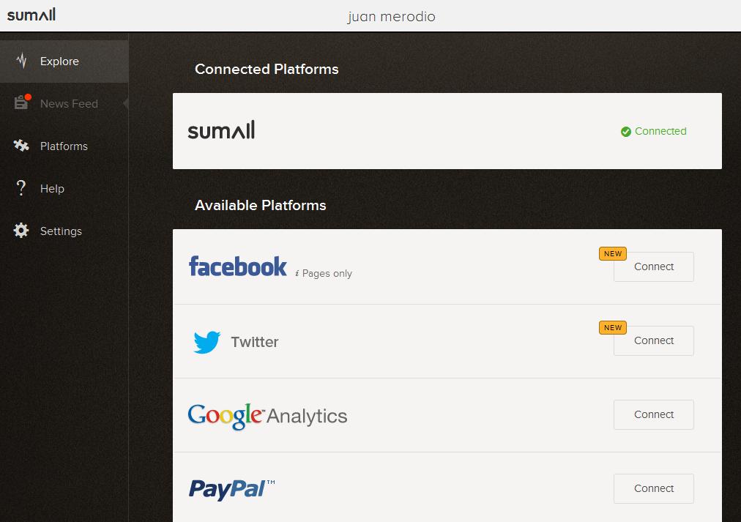Click the Help question mark icon
The height and width of the screenshot is (522, 741).
click(21, 188)
